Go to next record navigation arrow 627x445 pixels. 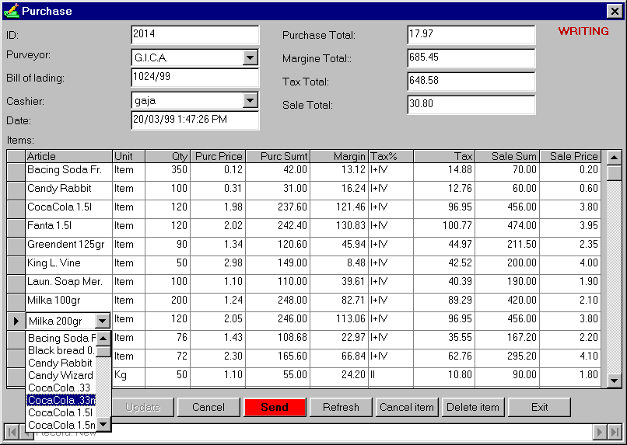click(600, 433)
